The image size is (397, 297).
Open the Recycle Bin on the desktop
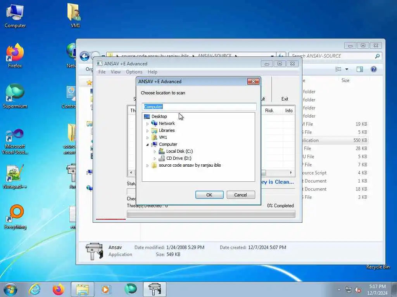(378, 267)
